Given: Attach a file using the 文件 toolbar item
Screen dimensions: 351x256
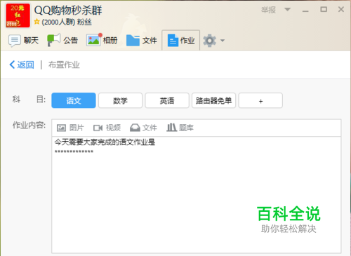Looking at the screenshot, I should pos(143,128).
